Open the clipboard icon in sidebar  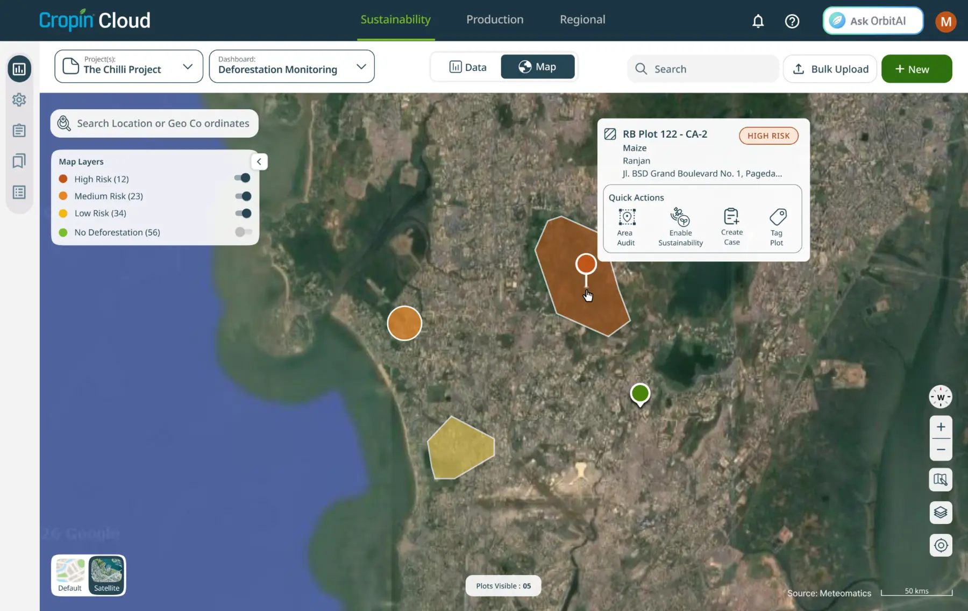point(19,131)
